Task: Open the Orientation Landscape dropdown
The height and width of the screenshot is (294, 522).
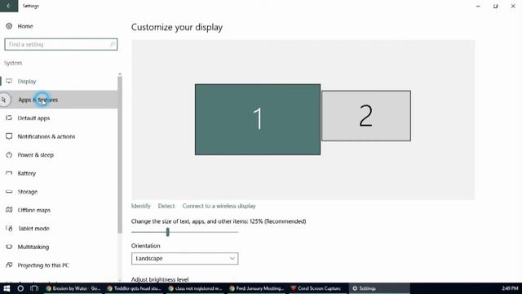Action: 185,258
